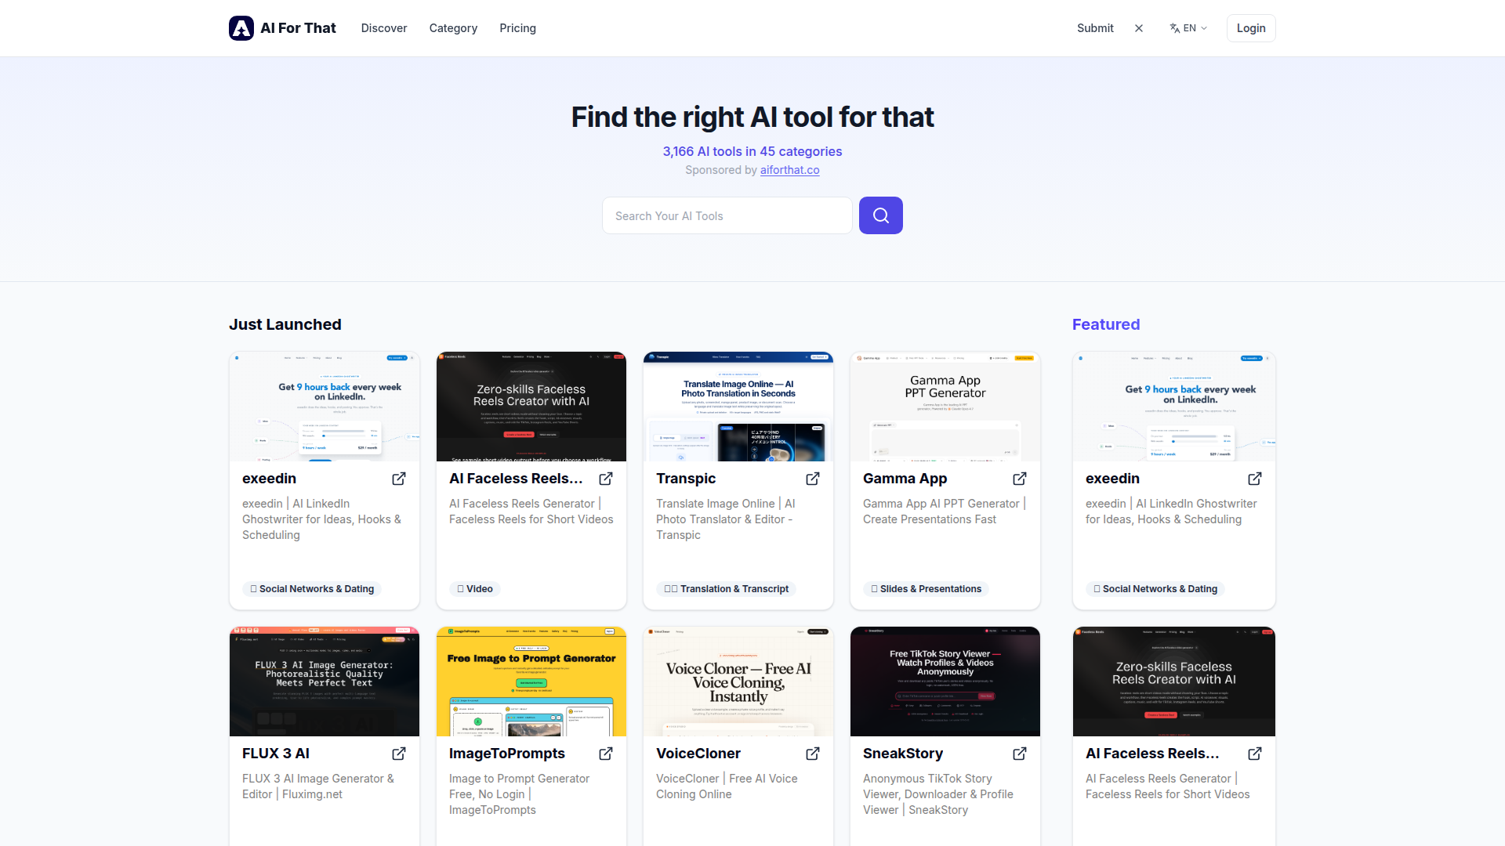Open external link icon on Featured exeedin card
Image resolution: width=1505 pixels, height=846 pixels.
coord(1255,479)
